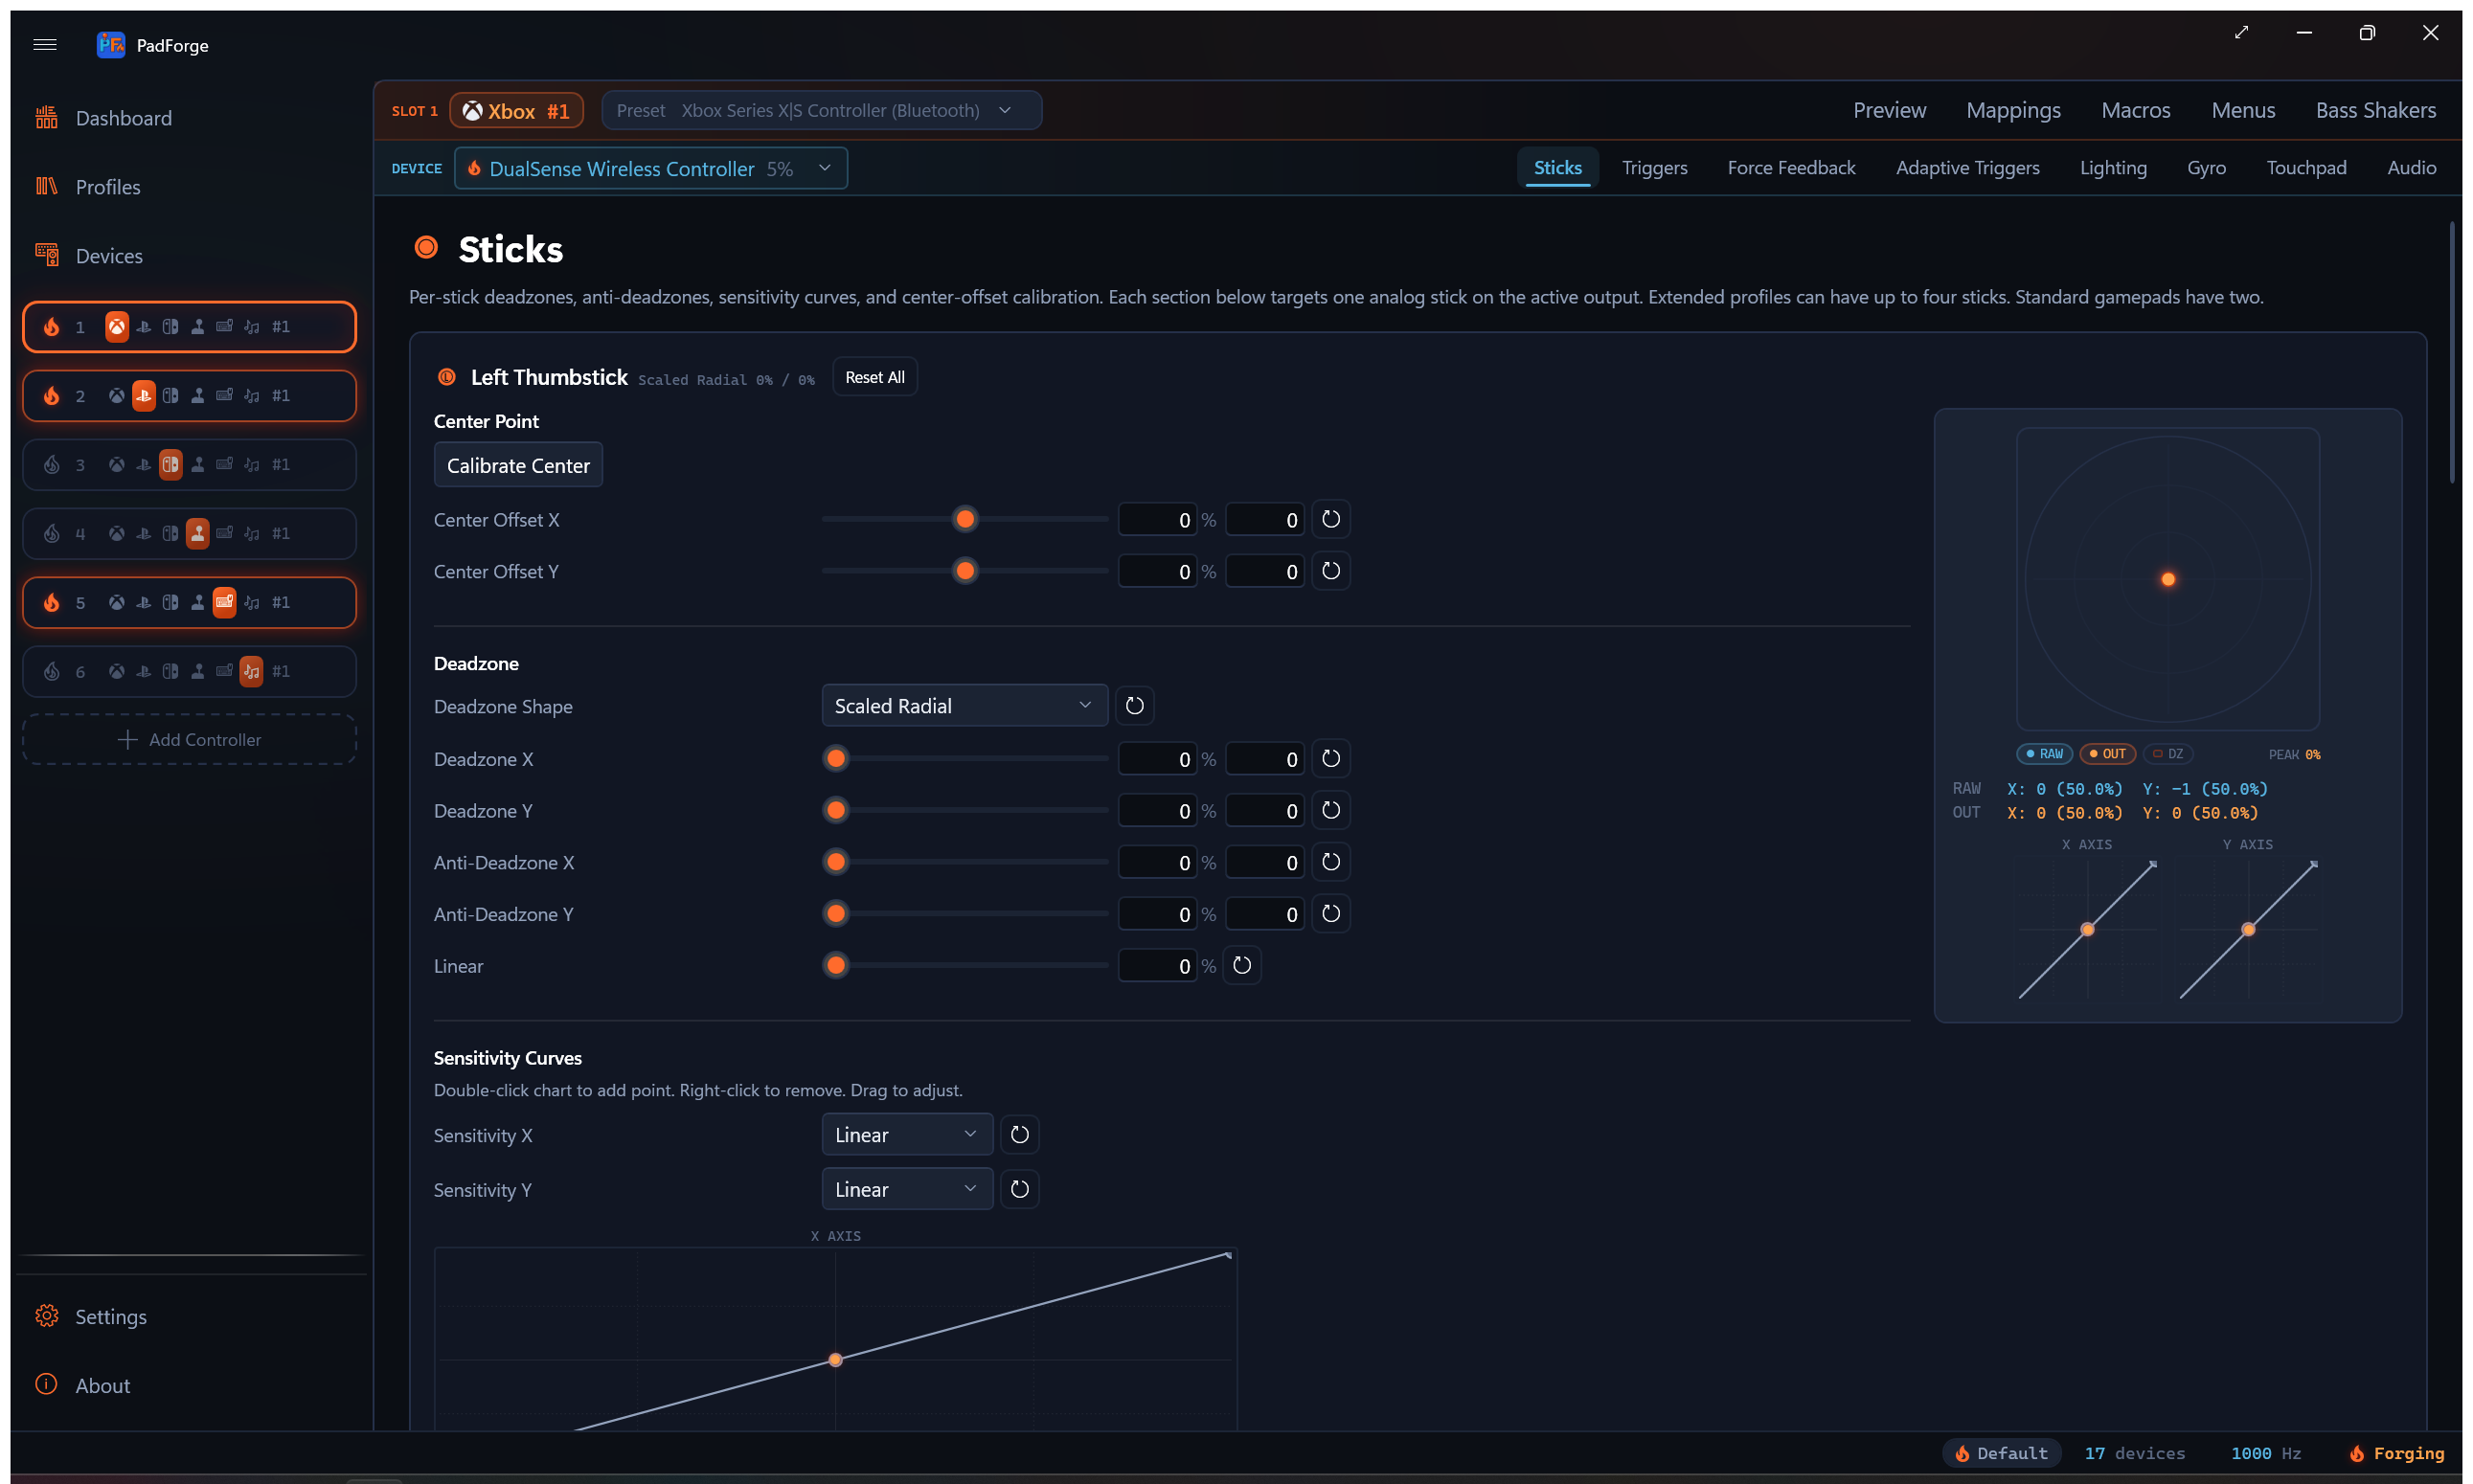Click Add Controller button
The image size is (2473, 1484).
tap(189, 740)
